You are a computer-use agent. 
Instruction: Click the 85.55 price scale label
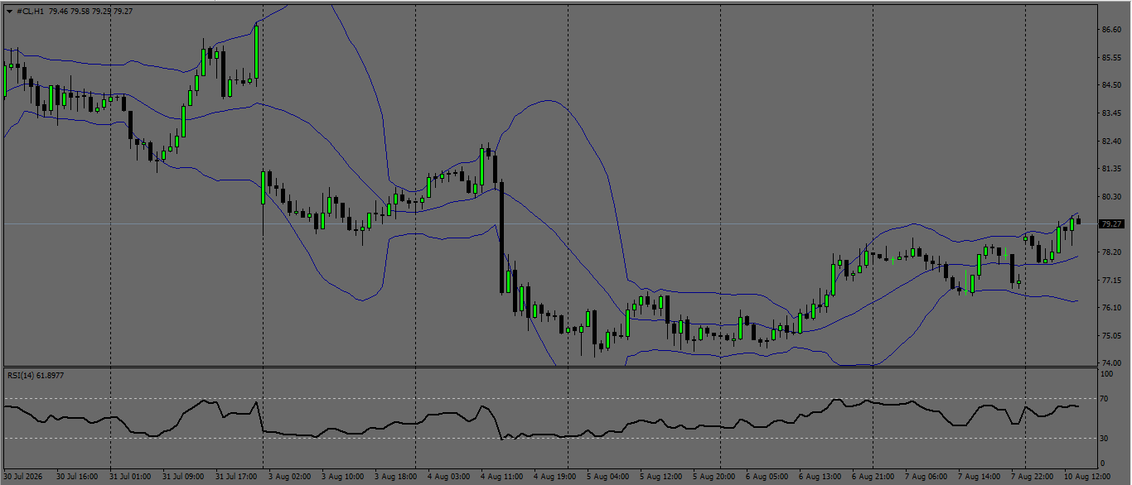coord(1111,57)
